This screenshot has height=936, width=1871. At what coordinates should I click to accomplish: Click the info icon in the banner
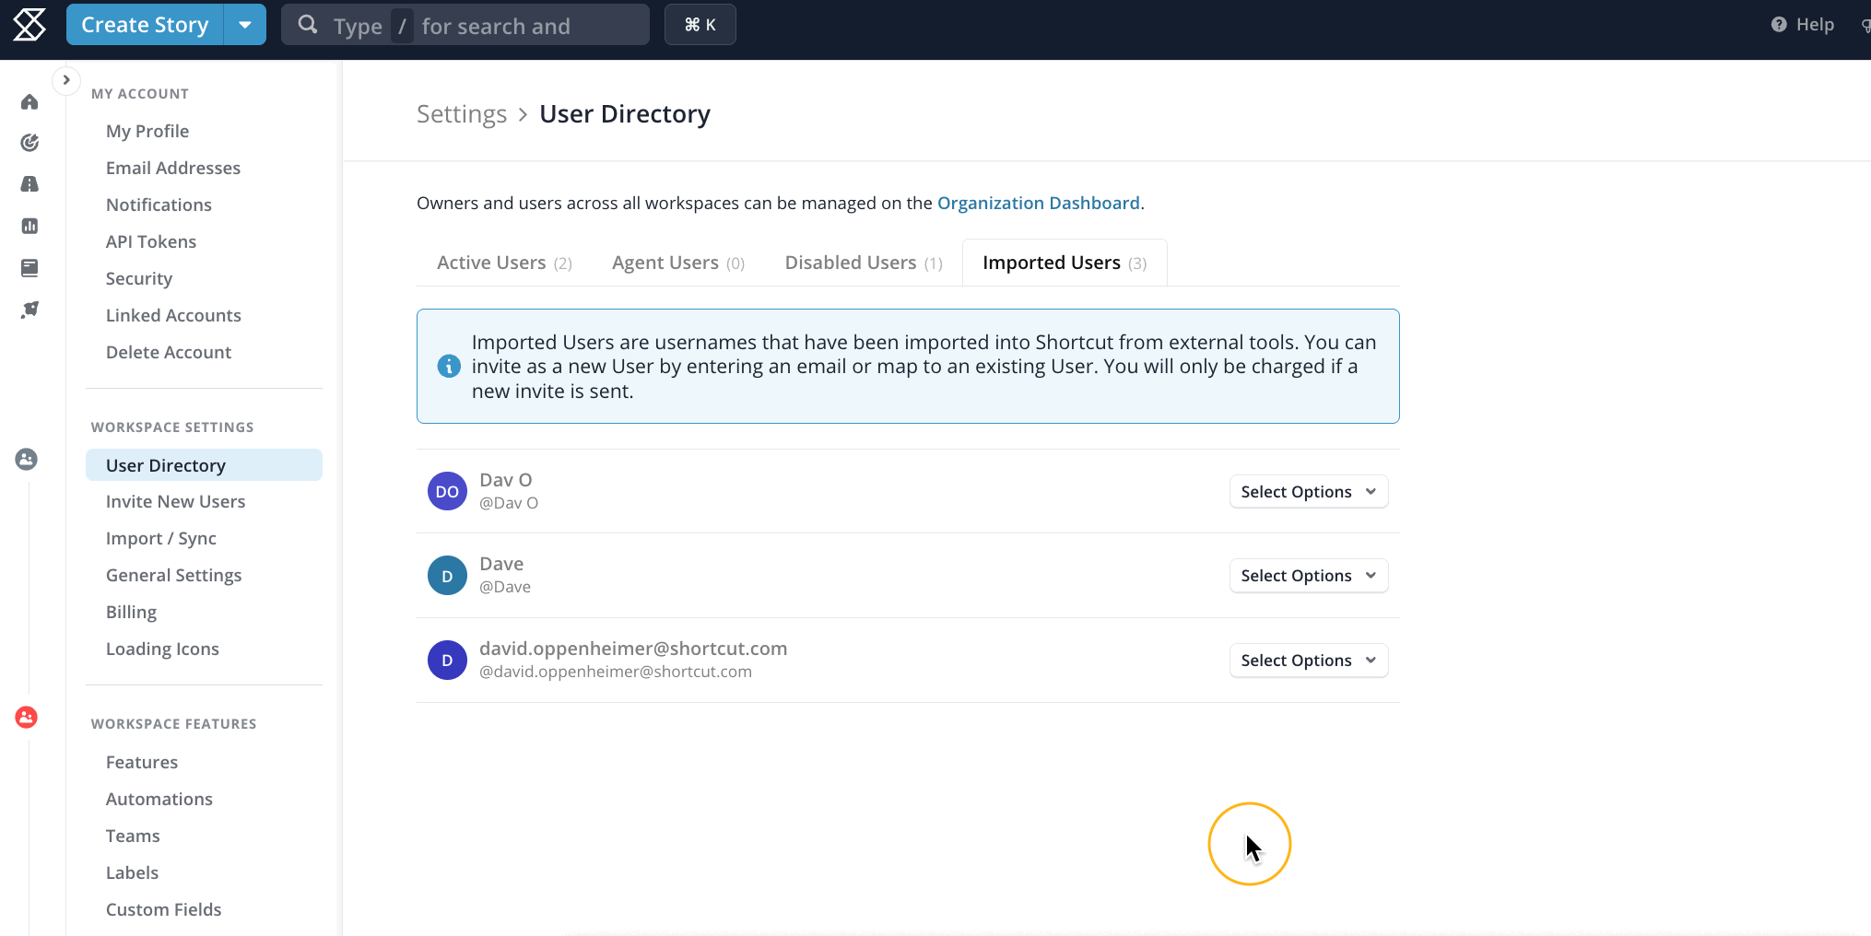click(x=449, y=367)
